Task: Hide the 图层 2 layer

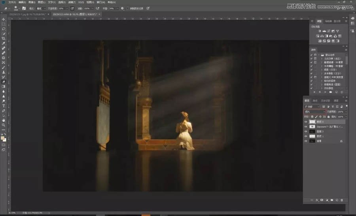Action: (306, 131)
